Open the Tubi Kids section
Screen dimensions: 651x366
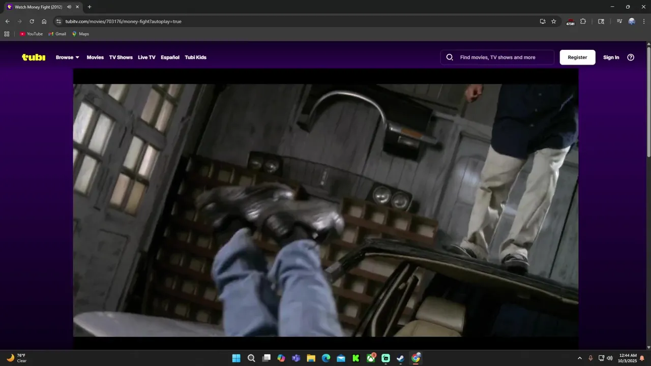point(195,57)
